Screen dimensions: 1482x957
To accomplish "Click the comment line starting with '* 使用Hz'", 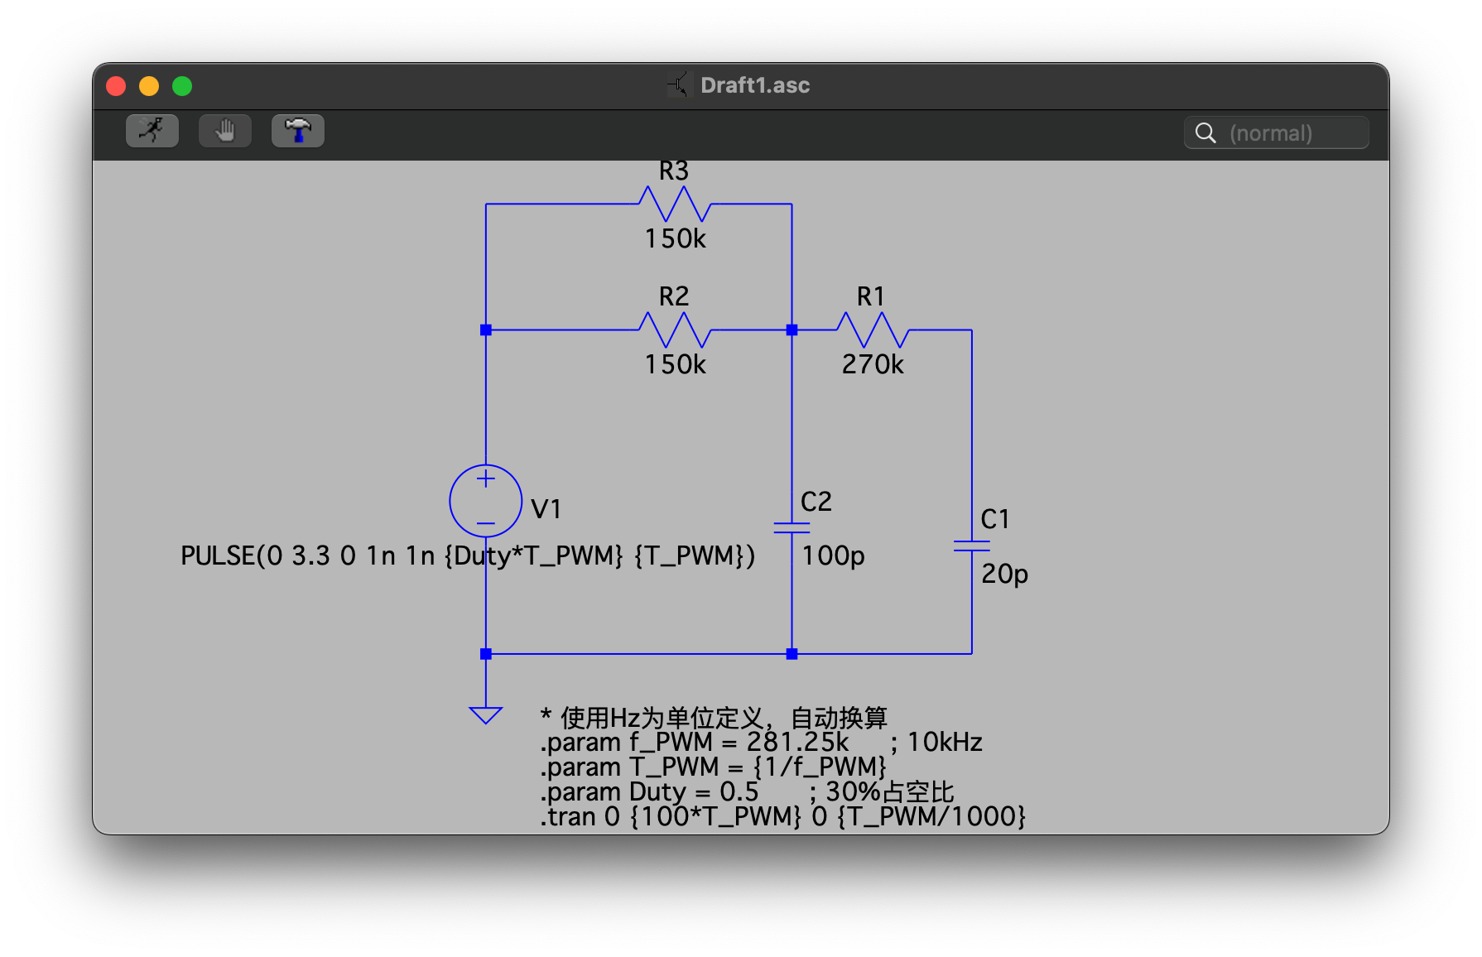I will [x=714, y=717].
